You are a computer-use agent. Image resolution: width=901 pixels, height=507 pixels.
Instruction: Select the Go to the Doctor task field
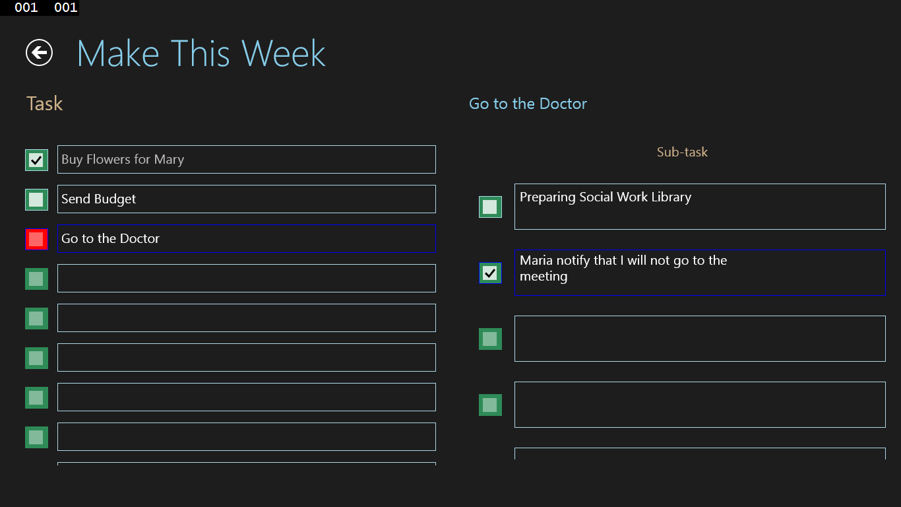[246, 239]
